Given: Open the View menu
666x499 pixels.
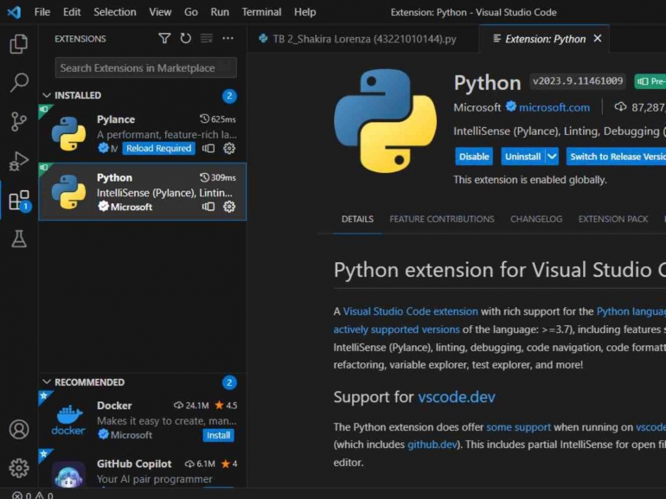Looking at the screenshot, I should 160,12.
